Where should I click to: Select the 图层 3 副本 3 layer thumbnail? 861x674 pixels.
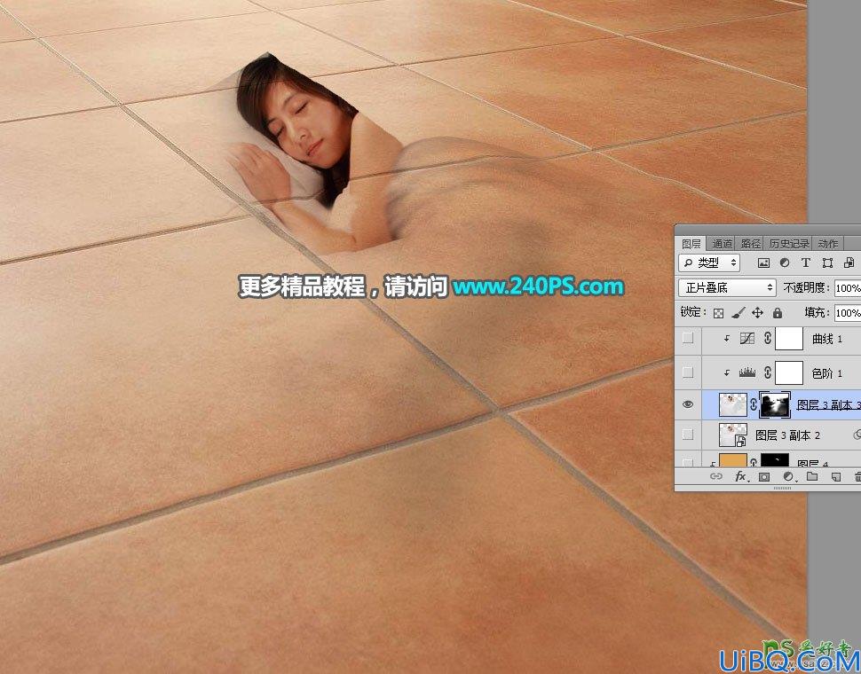pyautogui.click(x=733, y=404)
